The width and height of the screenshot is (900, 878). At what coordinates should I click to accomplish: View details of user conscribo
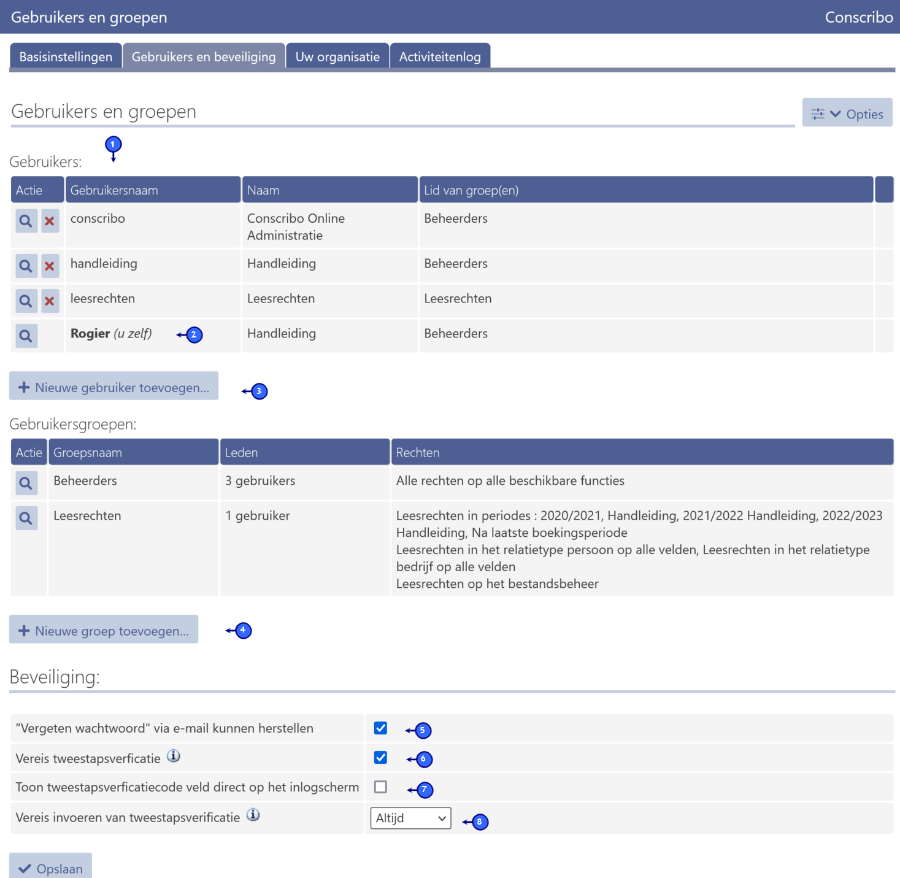pos(26,221)
